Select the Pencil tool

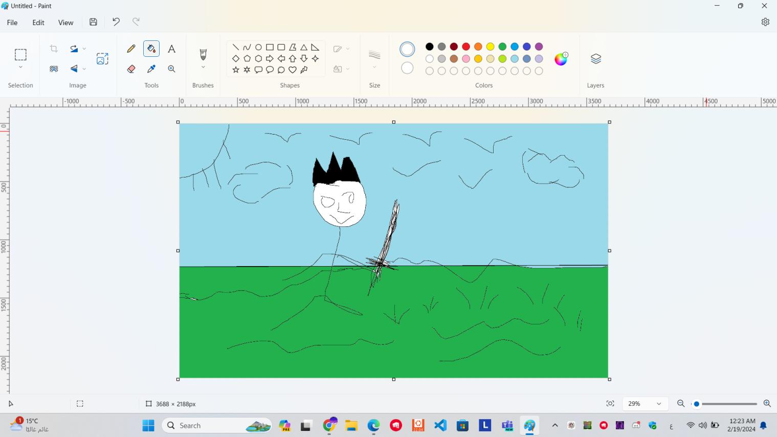131,48
